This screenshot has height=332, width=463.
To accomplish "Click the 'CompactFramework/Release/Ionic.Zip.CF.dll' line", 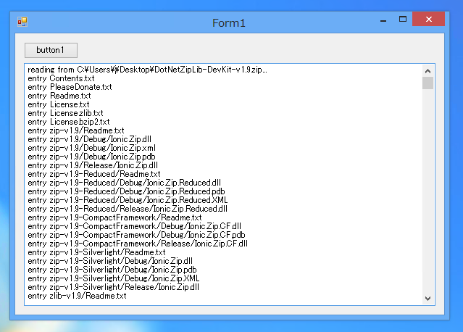I will 138,244.
